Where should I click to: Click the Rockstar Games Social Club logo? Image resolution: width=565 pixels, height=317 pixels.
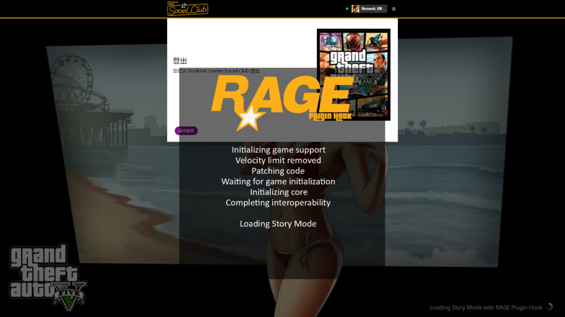coord(188,8)
